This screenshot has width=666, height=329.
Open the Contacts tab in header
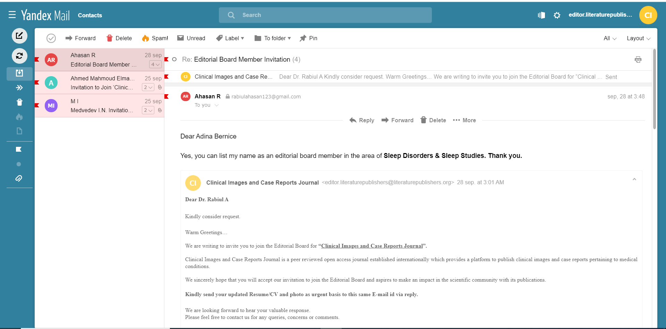(90, 15)
